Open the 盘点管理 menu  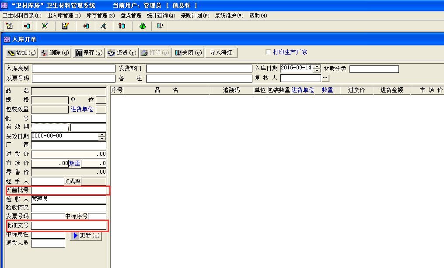click(x=131, y=16)
